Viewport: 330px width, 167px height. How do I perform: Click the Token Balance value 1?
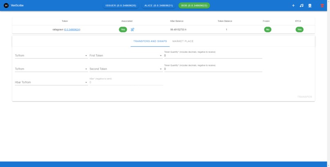point(226,29)
